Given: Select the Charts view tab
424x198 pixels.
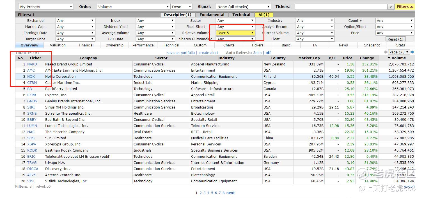Looking at the screenshot, I should [229, 45].
